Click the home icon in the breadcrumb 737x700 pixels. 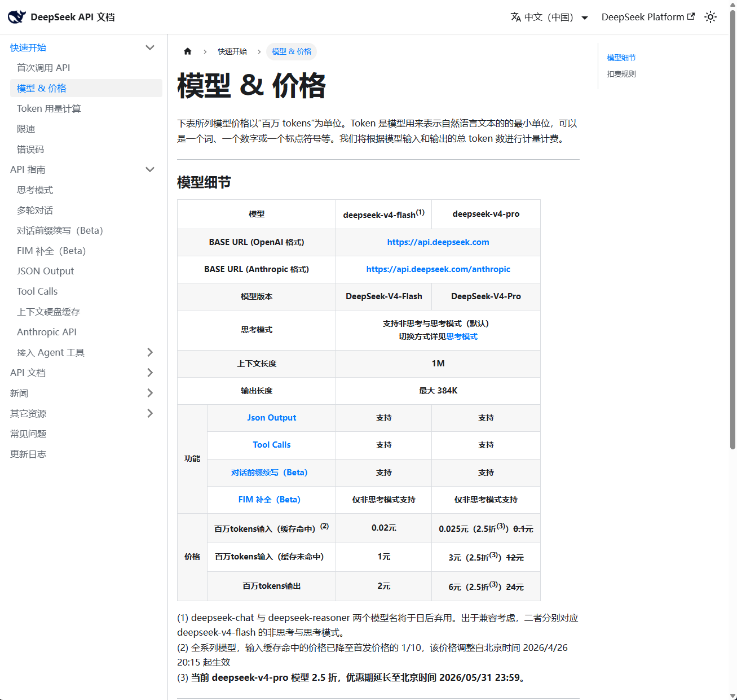click(x=187, y=51)
